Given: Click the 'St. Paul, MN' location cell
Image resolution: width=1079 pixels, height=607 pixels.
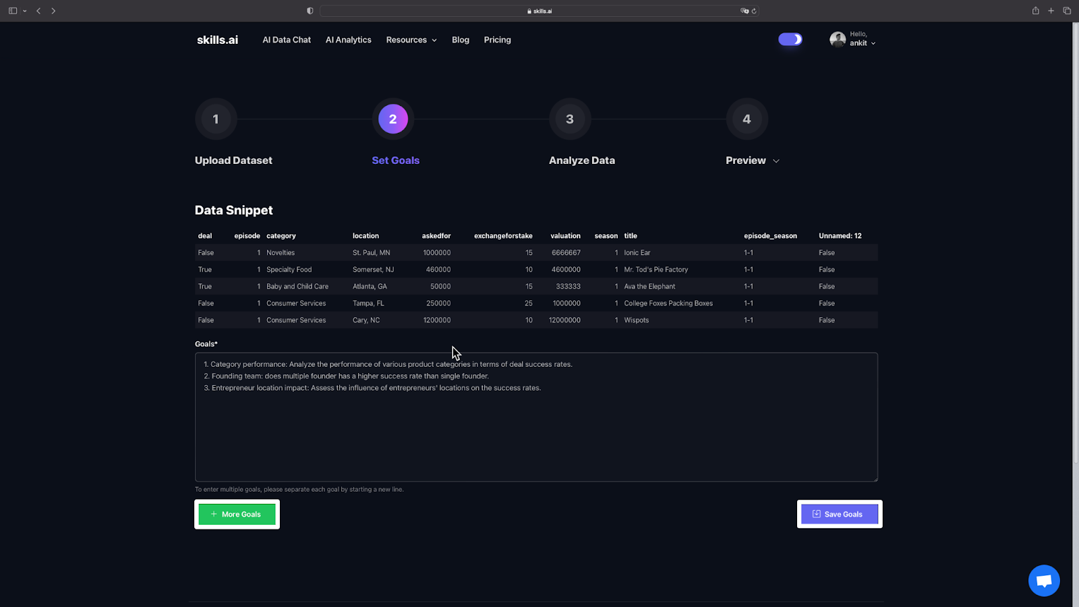Looking at the screenshot, I should pyautogui.click(x=372, y=253).
